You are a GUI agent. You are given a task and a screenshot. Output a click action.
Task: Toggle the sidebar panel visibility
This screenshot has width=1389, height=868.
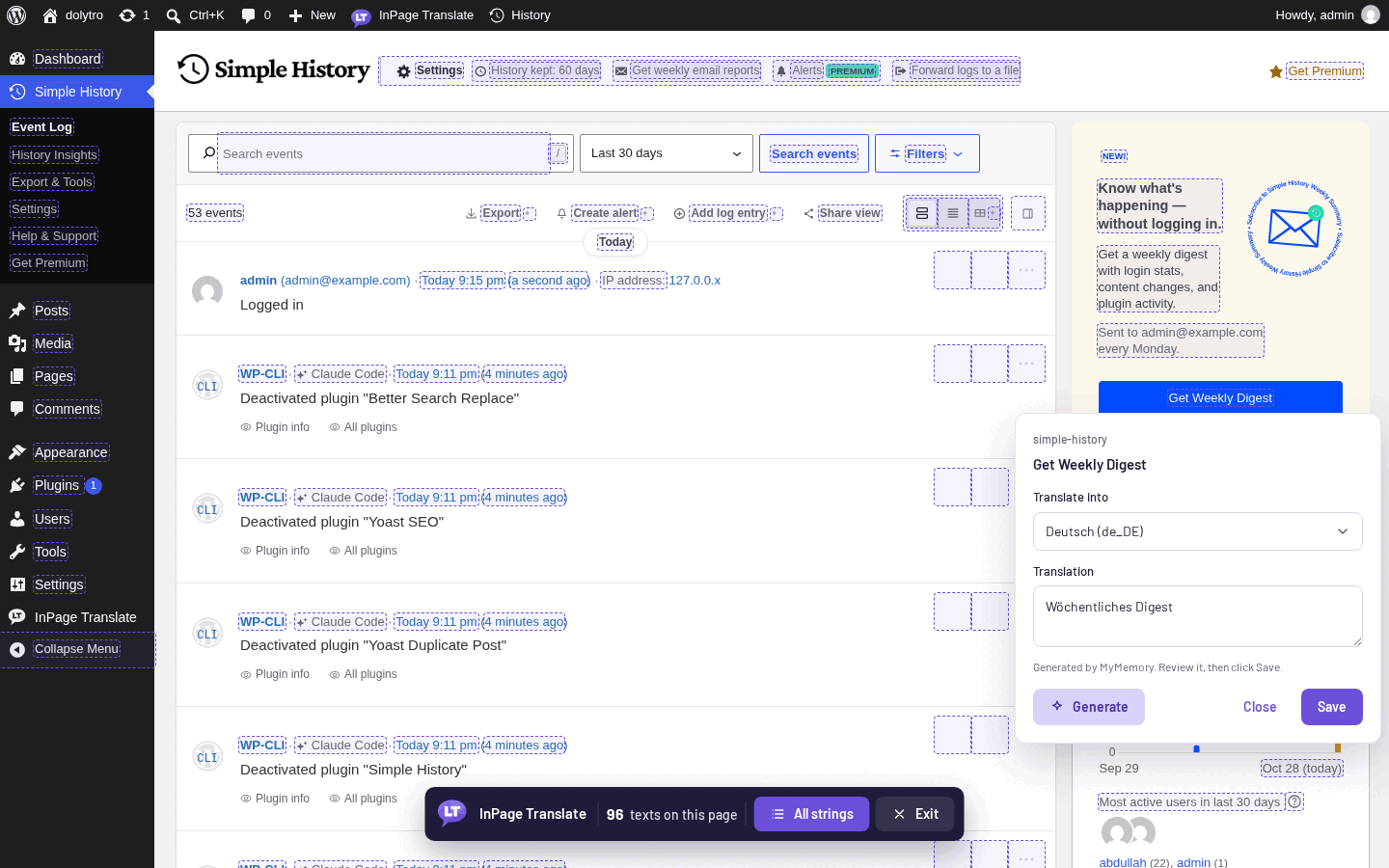tap(1028, 213)
